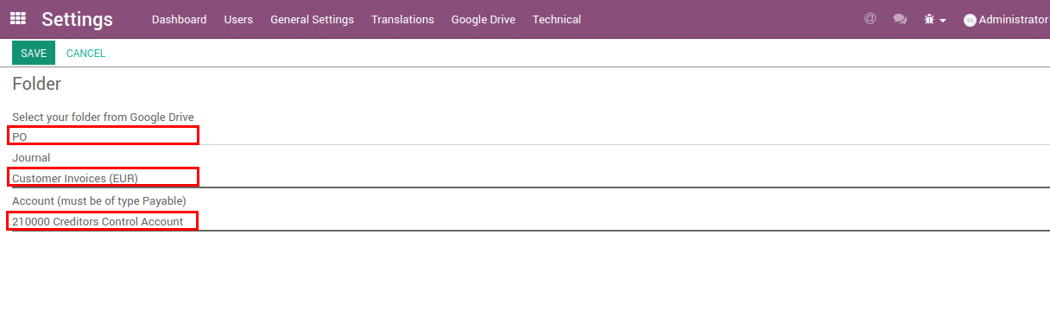Click the Administrator avatar icon
This screenshot has width=1050, height=311.
[970, 20]
